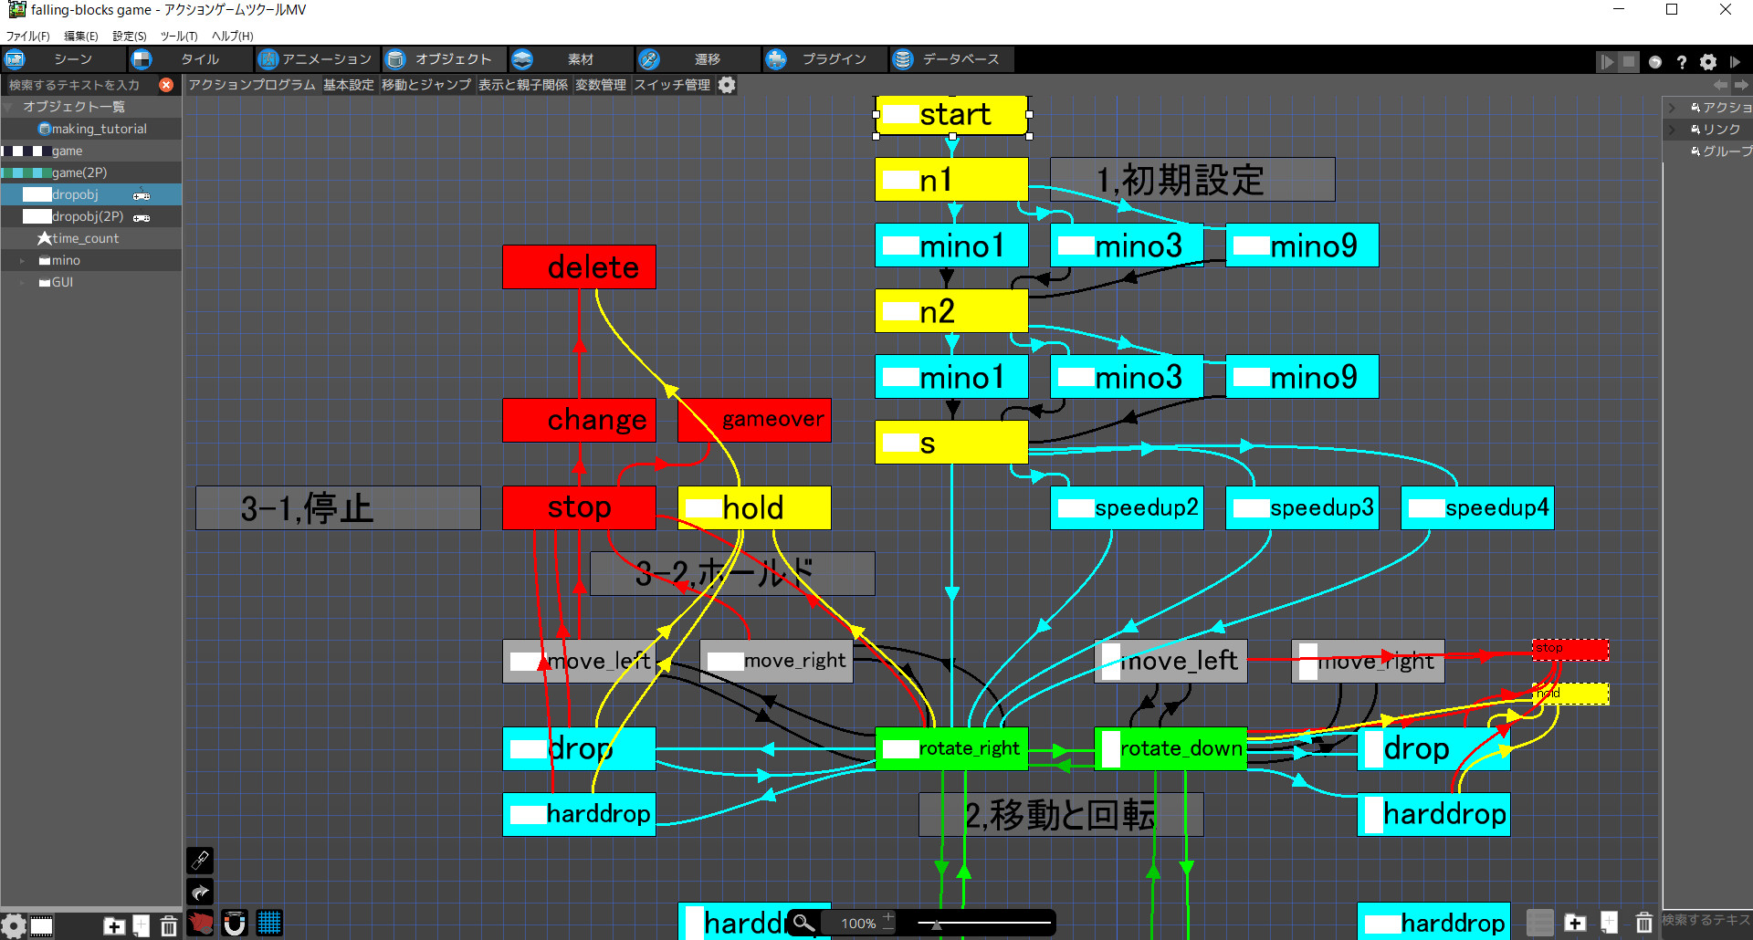
Task: Clear the search with the red X button
Action: pos(167,84)
